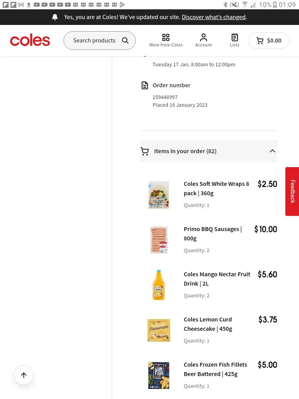This screenshot has height=399, width=299.
Task: Select Coles Mango Nectar Fruit Drink 2L
Action: [217, 278]
